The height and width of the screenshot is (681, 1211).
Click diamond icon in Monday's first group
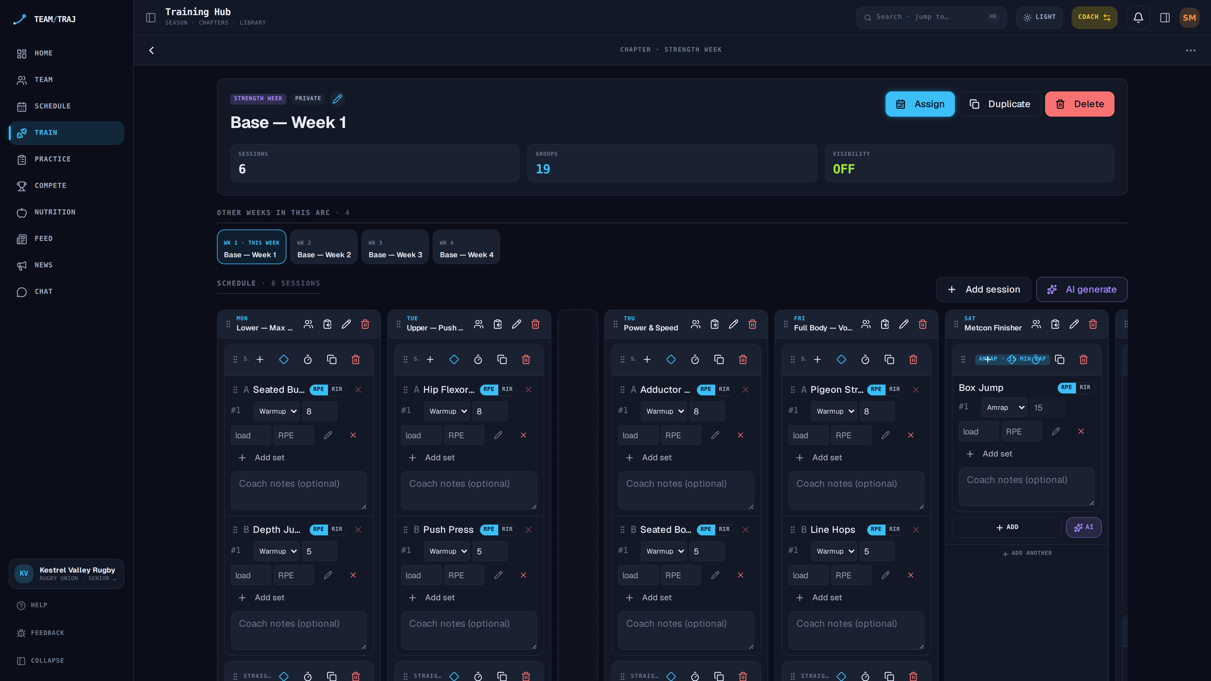coord(284,359)
